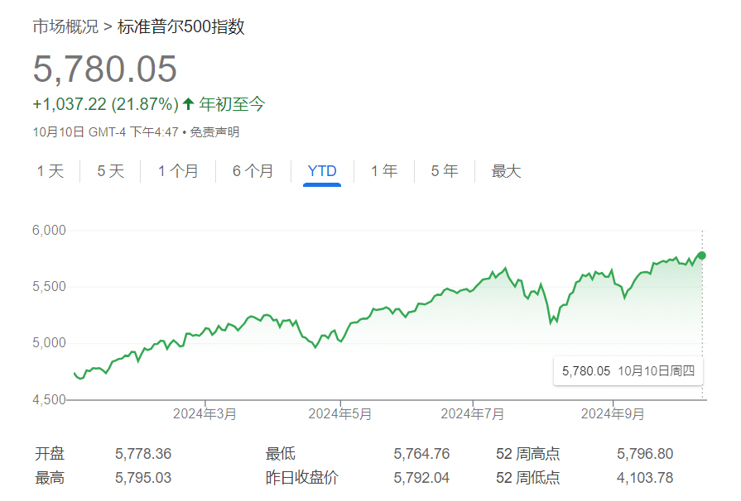Click the 最低 label

(280, 454)
